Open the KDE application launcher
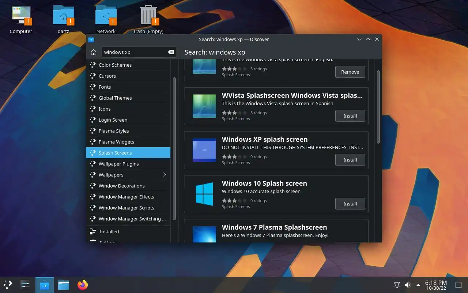Viewport: 468px width, 293px height. (x=8, y=285)
